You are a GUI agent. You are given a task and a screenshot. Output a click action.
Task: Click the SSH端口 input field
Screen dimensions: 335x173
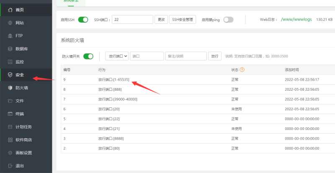pyautogui.click(x=132, y=19)
